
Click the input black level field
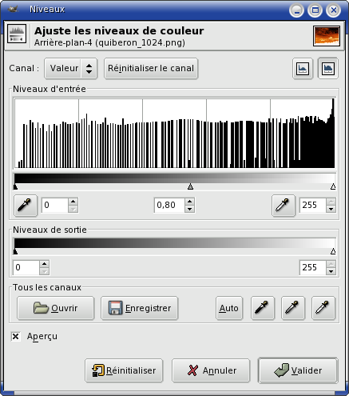click(55, 205)
